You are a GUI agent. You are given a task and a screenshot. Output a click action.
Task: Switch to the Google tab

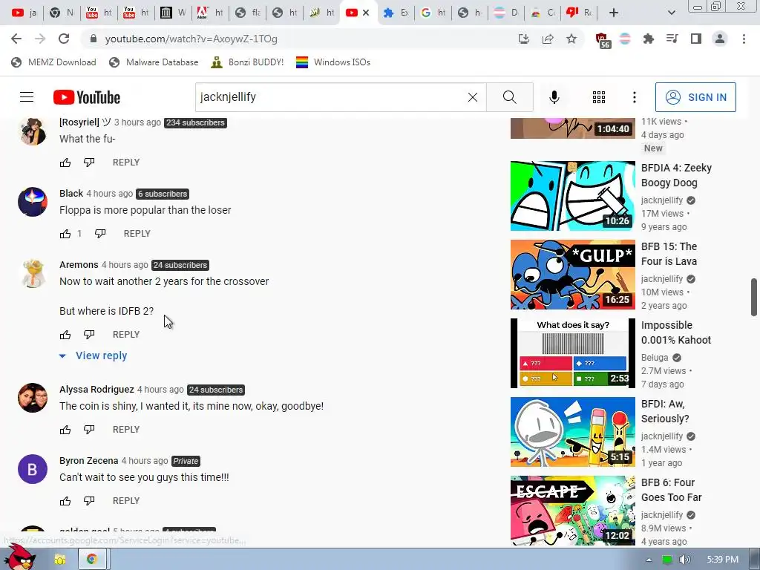coord(433,13)
